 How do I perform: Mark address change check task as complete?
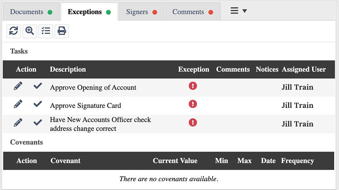click(x=38, y=123)
